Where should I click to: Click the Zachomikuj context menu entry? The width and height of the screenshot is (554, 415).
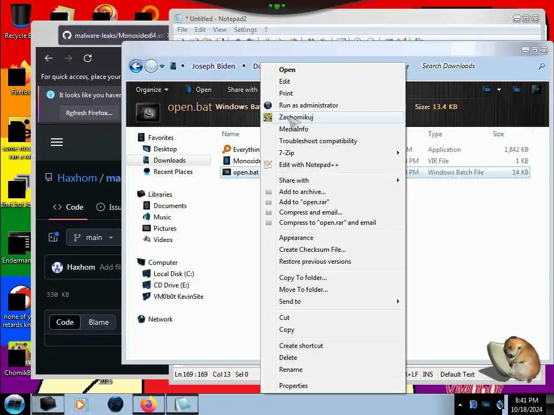333,117
